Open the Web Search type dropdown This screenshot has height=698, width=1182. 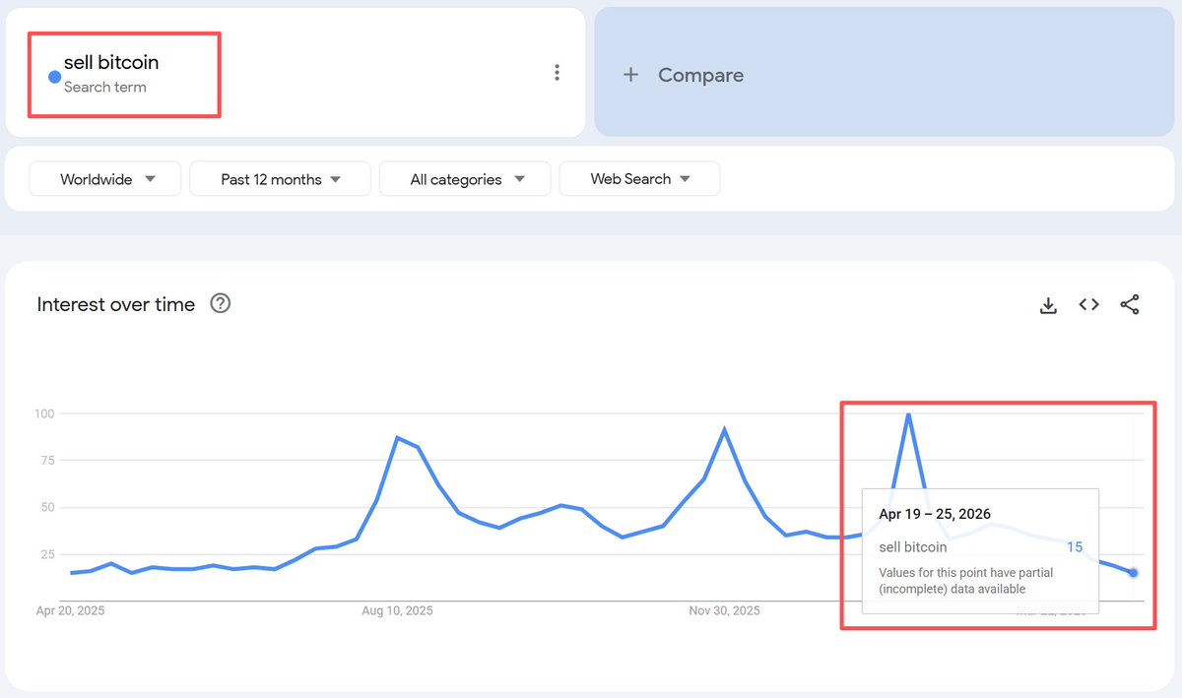[x=639, y=178]
